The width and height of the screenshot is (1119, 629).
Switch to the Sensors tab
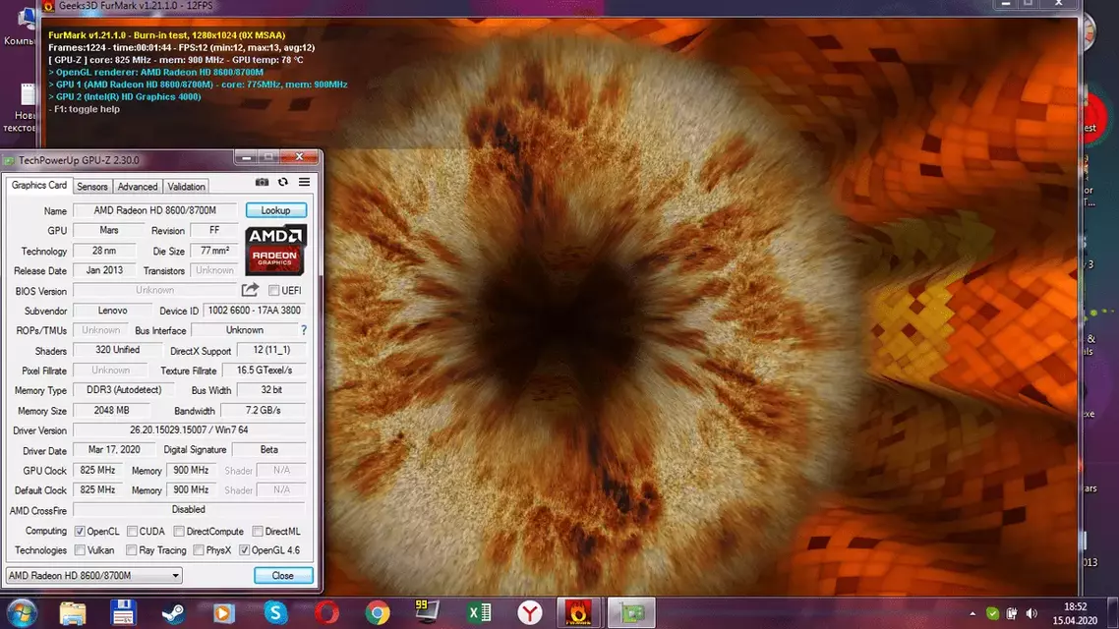pos(92,187)
